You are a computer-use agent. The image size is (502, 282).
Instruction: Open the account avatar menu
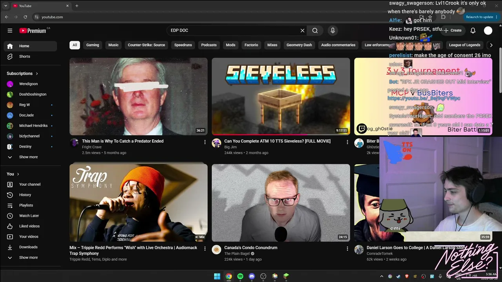click(488, 31)
